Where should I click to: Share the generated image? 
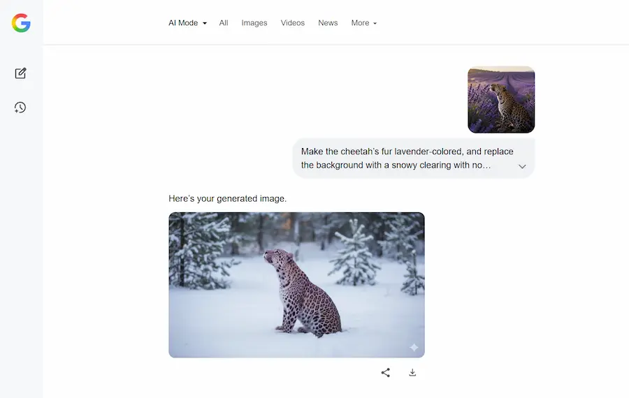point(385,373)
